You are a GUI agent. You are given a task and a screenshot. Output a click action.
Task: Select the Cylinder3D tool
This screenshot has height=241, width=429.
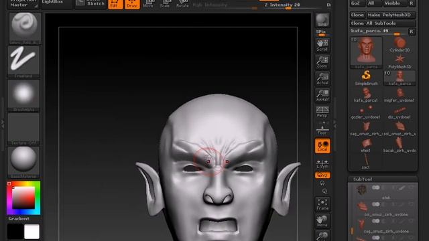point(400,45)
